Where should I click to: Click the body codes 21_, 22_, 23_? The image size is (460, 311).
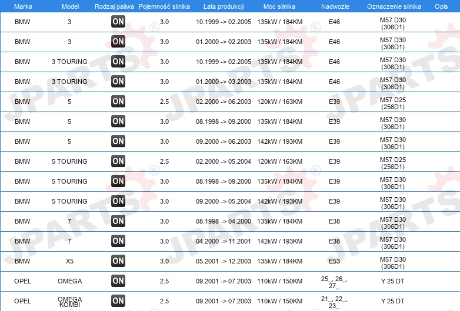point(334,302)
